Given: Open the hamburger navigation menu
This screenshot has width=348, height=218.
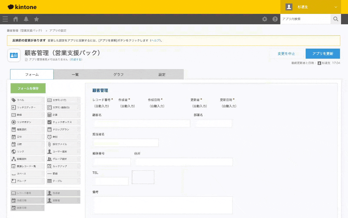Looking at the screenshot, I should (5, 19).
